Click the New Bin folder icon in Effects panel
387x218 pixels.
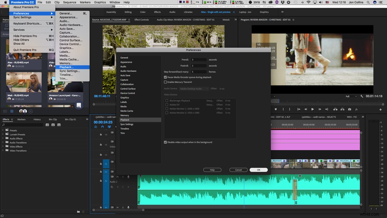78,211
